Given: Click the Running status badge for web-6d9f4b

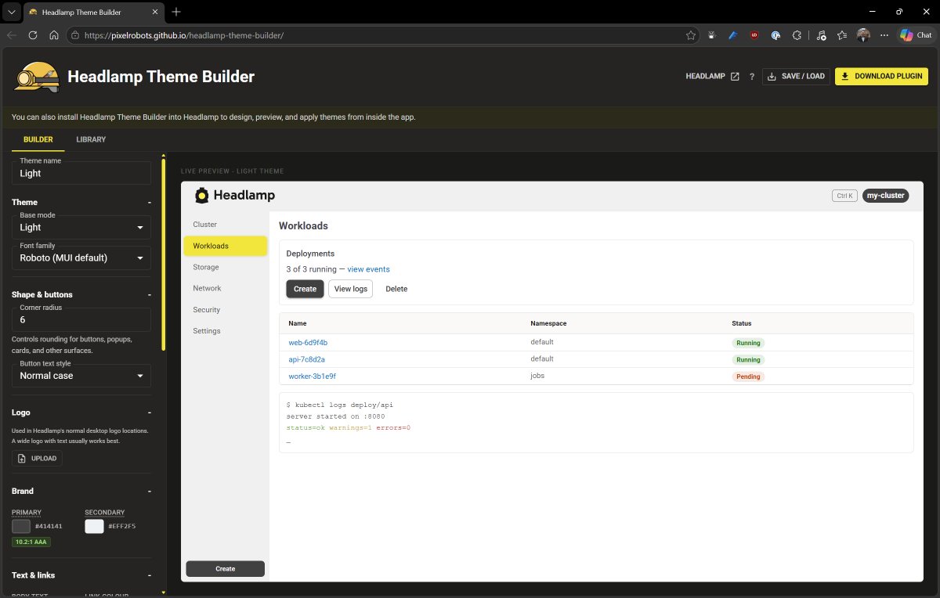Looking at the screenshot, I should (x=748, y=343).
